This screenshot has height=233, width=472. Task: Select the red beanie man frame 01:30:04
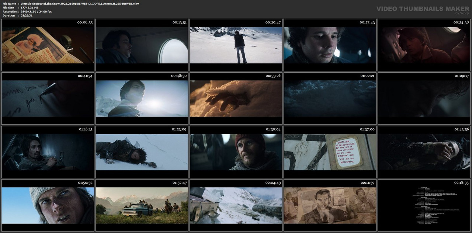tap(236, 152)
